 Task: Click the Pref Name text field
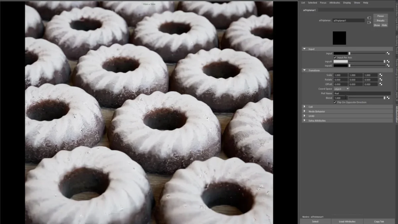[x=362, y=94]
